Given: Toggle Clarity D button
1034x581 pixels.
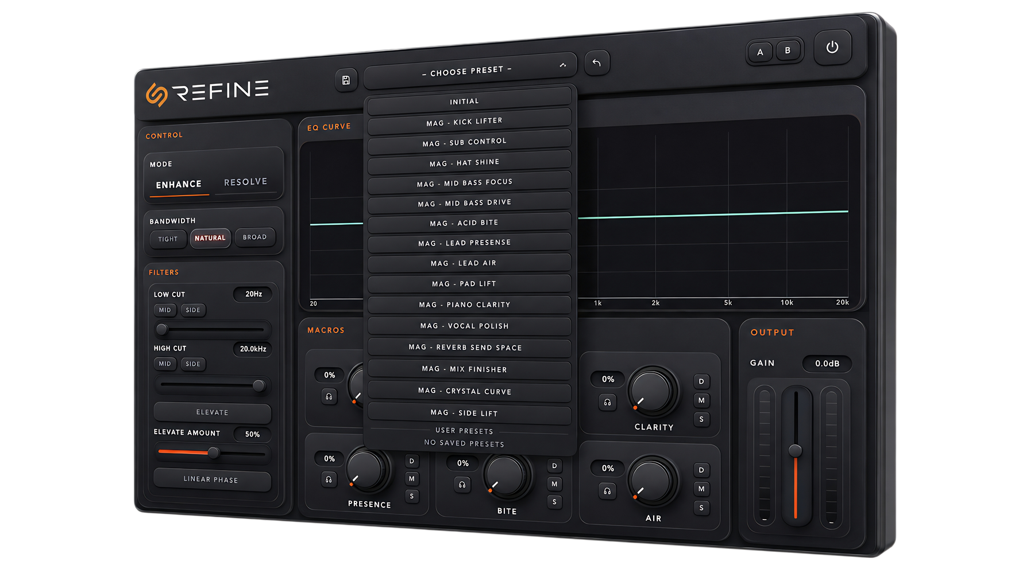Looking at the screenshot, I should click(x=701, y=381).
